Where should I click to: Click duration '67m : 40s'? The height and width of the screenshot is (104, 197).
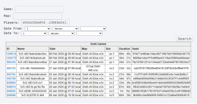click(125, 87)
